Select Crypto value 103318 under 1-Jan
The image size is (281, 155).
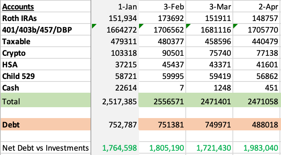[x=124, y=53]
